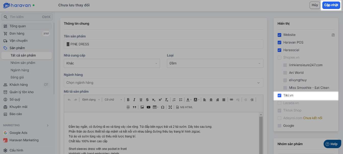Screen dimensions: 343x154
Task: Toggle superscript formatting
Action: point(160,100)
